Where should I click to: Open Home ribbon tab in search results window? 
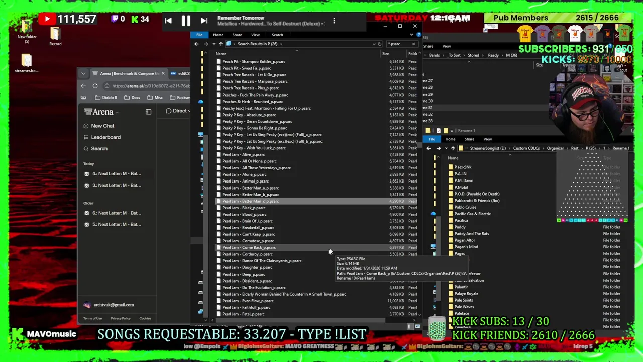pyautogui.click(x=218, y=35)
